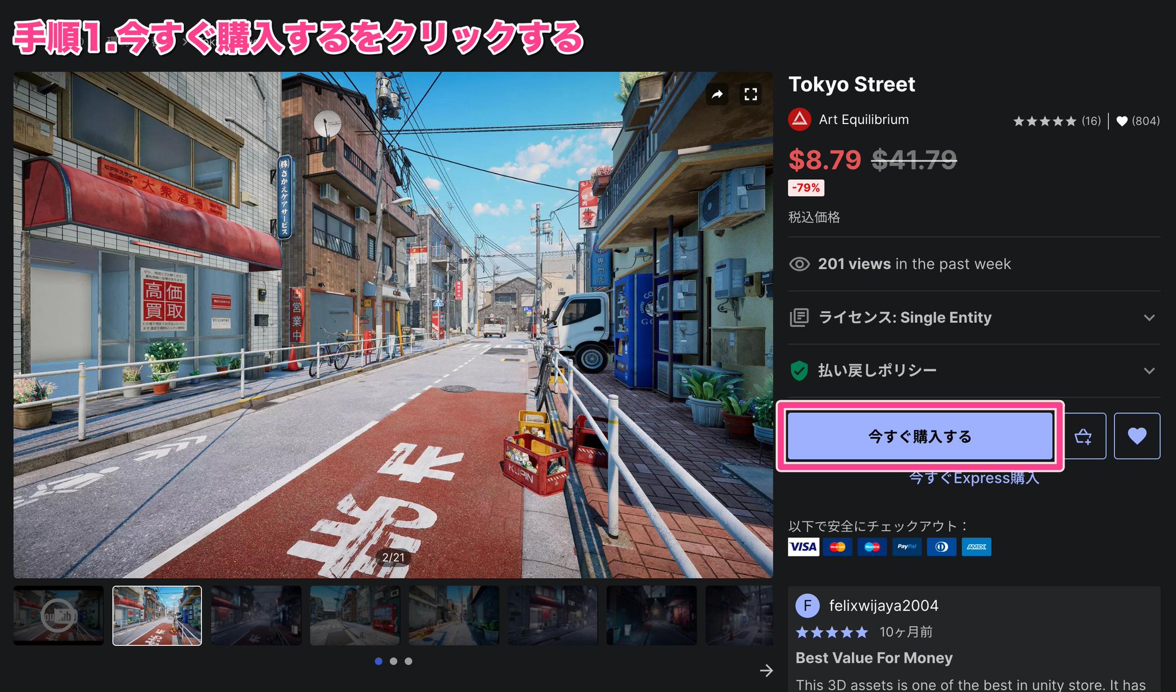This screenshot has height=692, width=1176.
Task: Click the Maestro payment icon
Action: 872,547
